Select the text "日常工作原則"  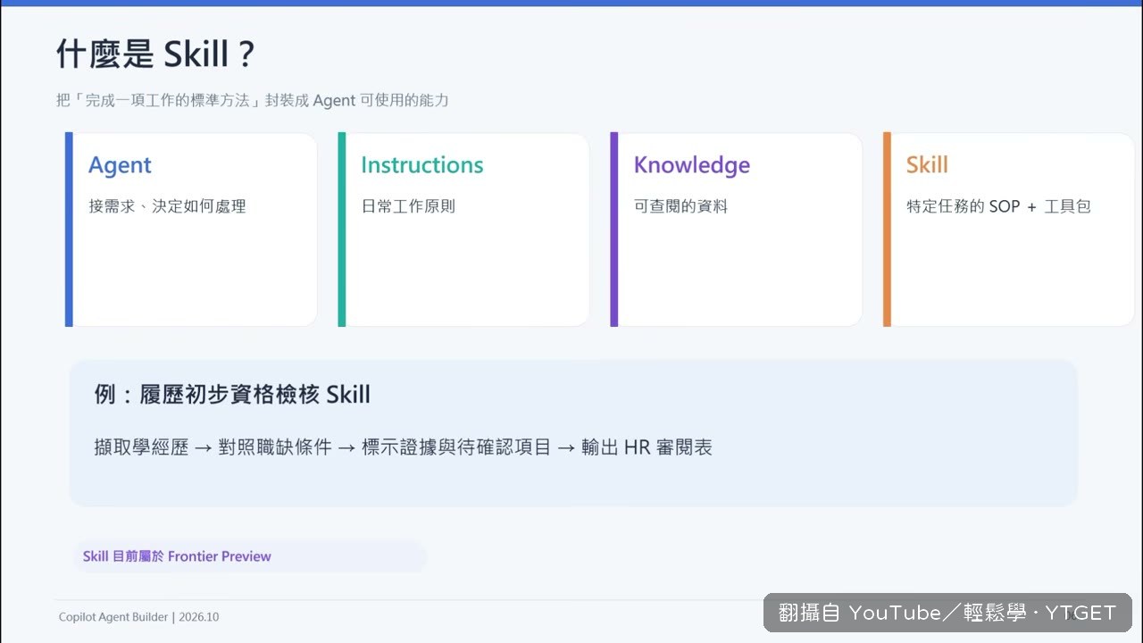pyautogui.click(x=408, y=206)
